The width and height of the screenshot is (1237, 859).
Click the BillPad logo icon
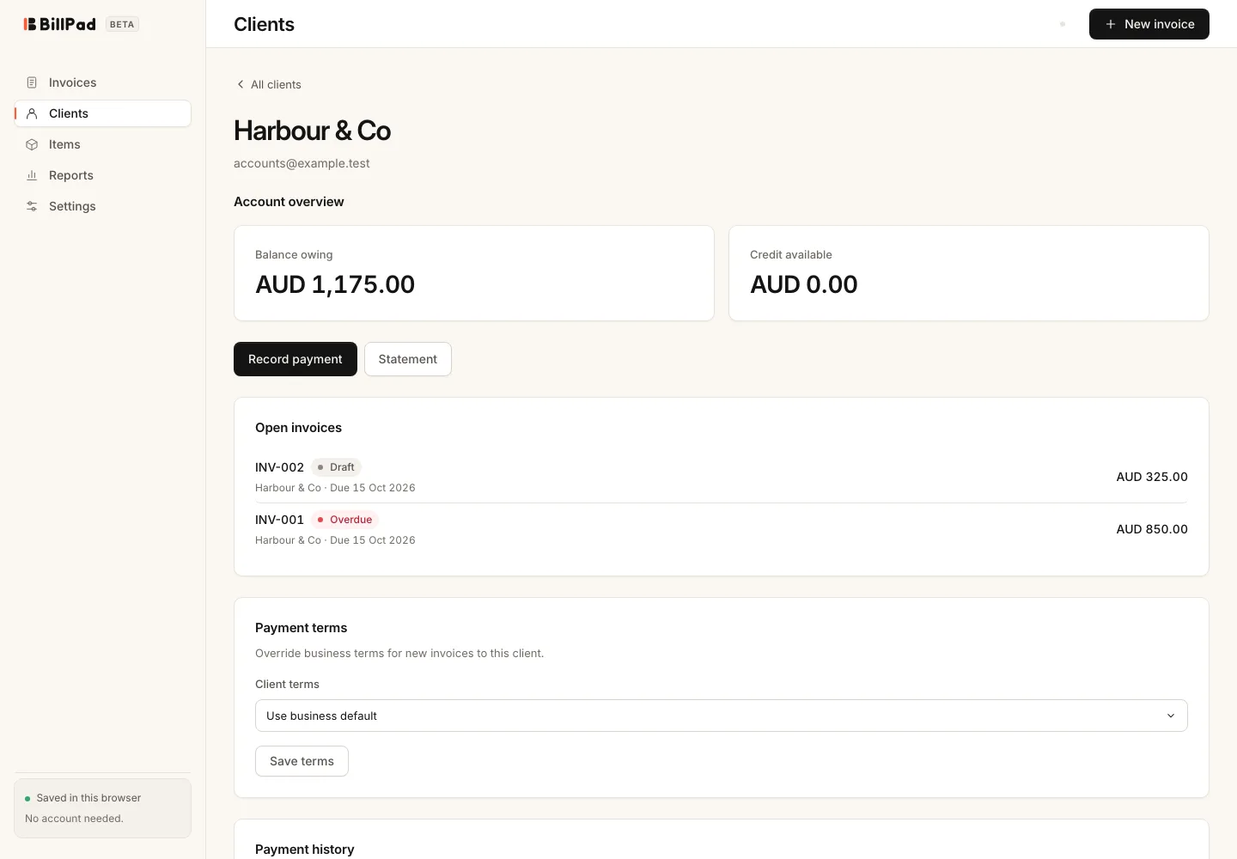30,24
